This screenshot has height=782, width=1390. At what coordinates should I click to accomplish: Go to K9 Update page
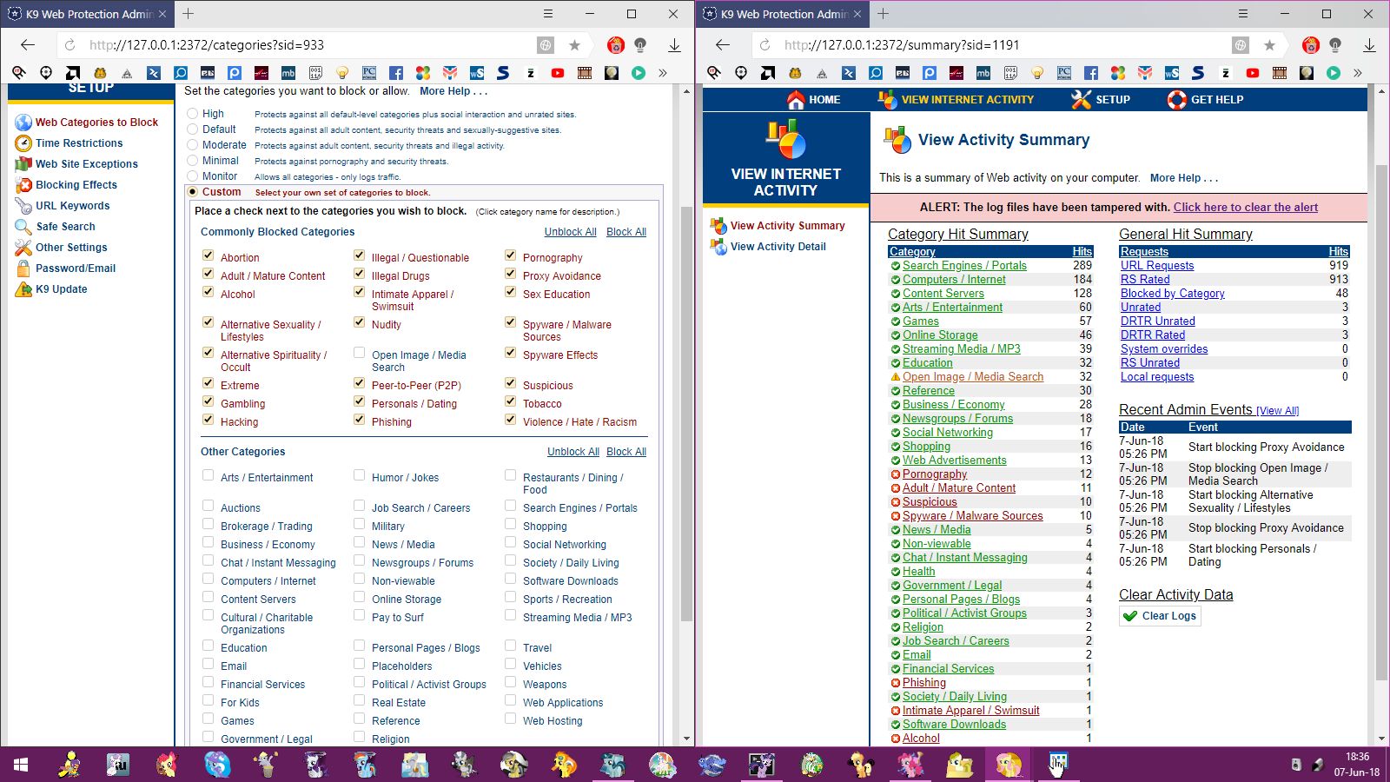61,289
